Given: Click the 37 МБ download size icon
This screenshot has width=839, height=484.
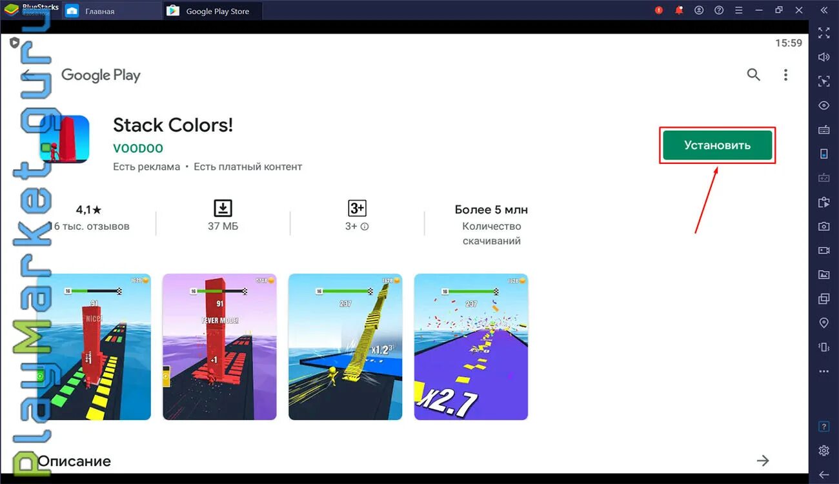Looking at the screenshot, I should [x=223, y=208].
